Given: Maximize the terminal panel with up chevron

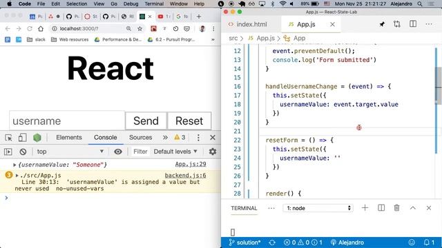Looking at the screenshot, I should tap(413, 208).
